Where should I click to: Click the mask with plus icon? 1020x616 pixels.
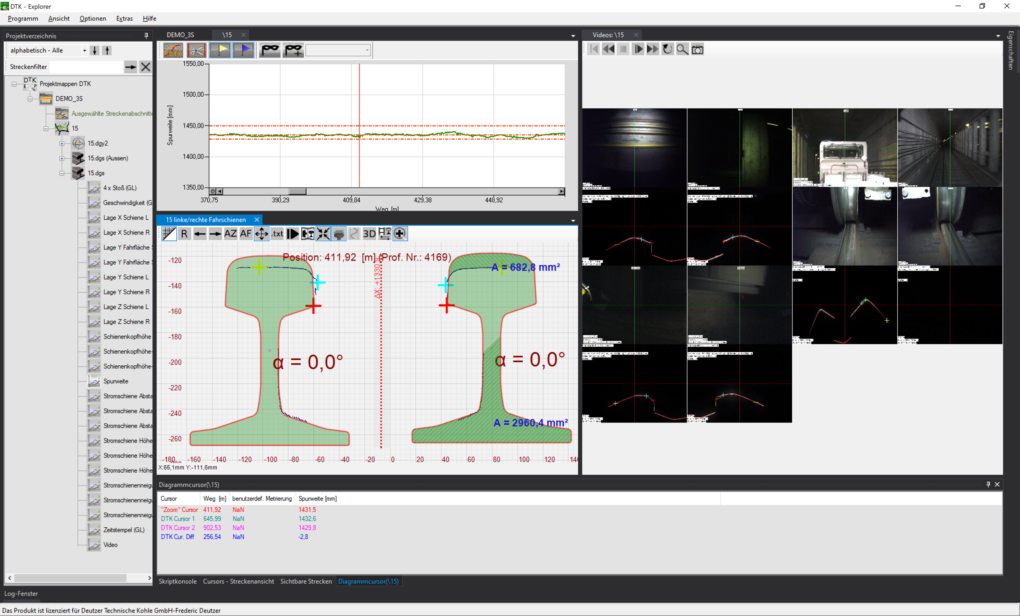[293, 50]
